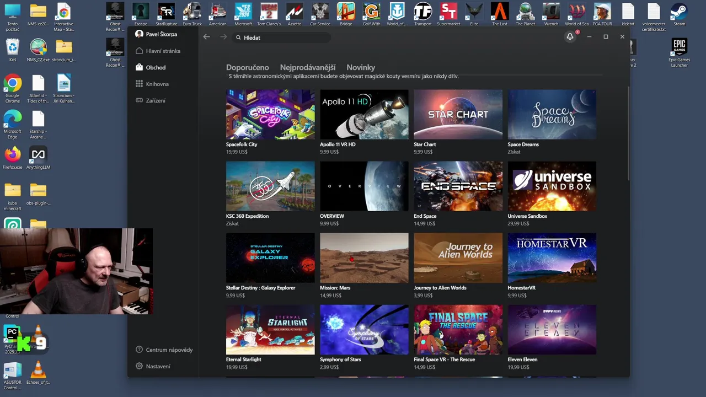Open the End Space title link

click(425, 216)
